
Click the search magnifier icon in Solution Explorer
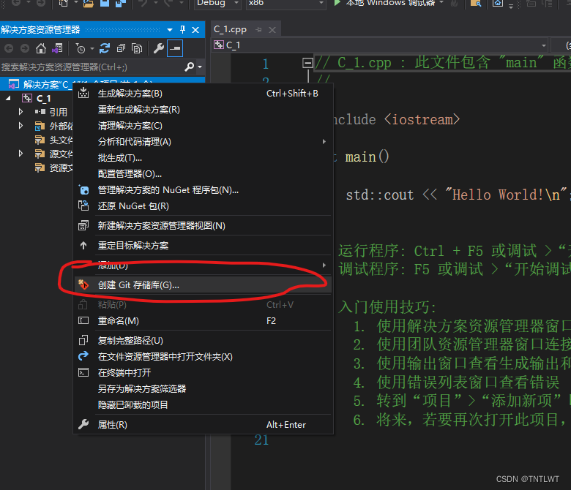(x=189, y=67)
